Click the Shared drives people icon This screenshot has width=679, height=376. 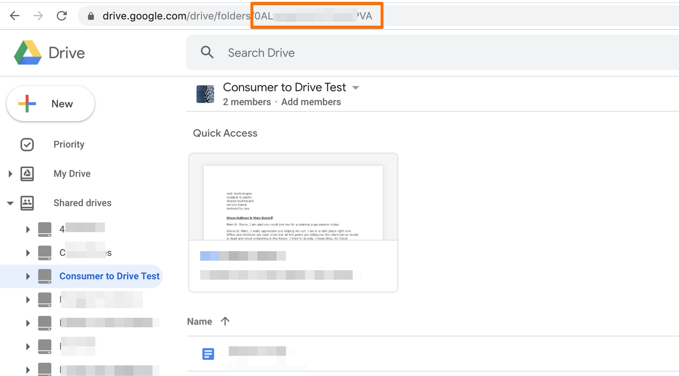pos(27,203)
